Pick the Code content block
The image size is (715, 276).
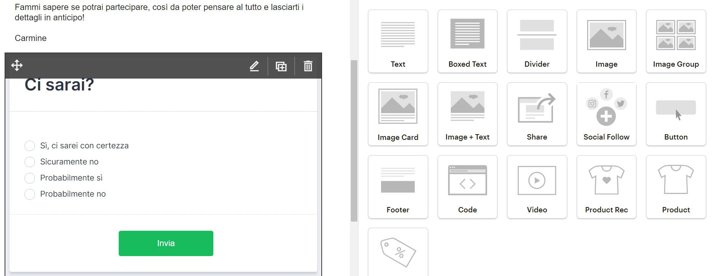coord(467,187)
